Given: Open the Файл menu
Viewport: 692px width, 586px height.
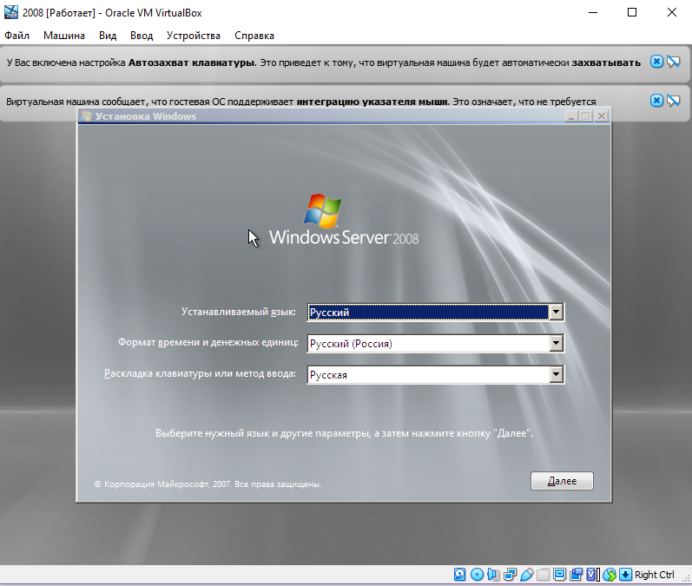Looking at the screenshot, I should [x=16, y=36].
